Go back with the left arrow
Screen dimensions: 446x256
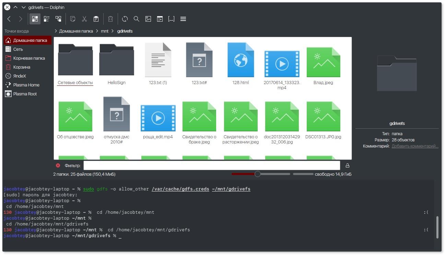[x=9, y=19]
